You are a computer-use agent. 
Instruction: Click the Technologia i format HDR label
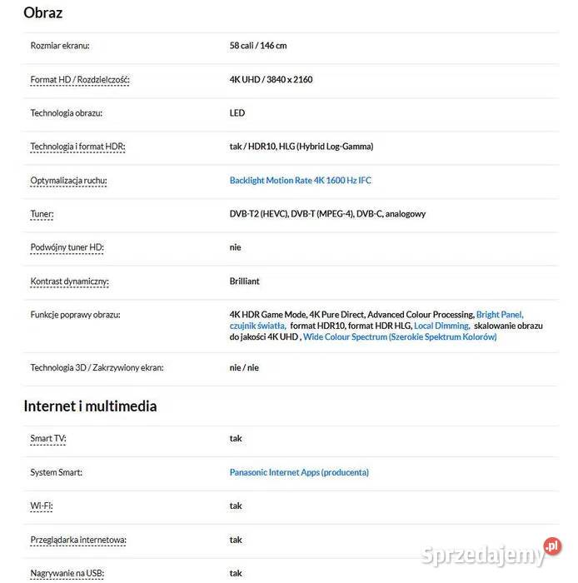77,147
